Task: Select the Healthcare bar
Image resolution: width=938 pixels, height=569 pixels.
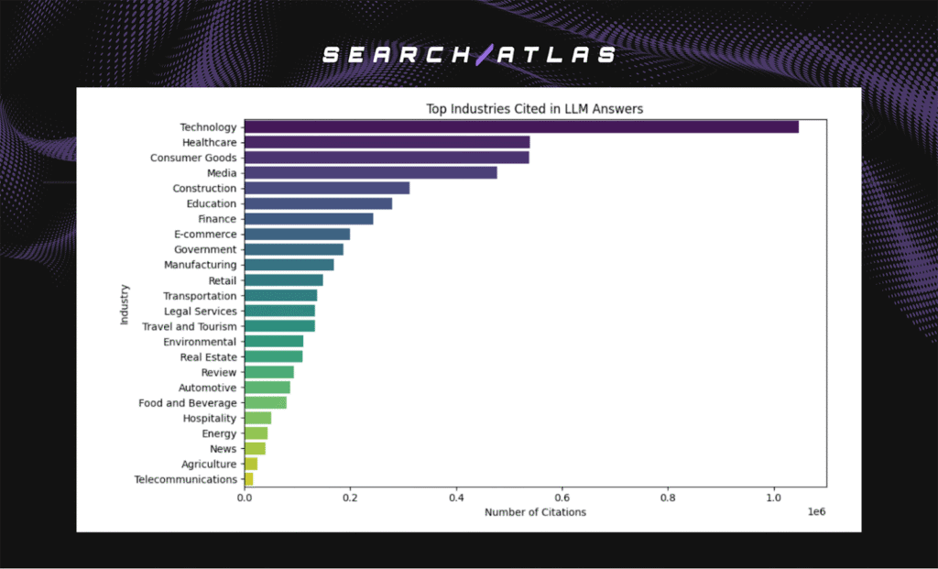Action: click(x=385, y=142)
